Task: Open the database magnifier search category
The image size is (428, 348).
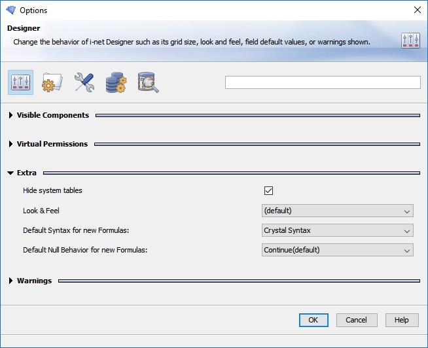Action: coord(148,82)
